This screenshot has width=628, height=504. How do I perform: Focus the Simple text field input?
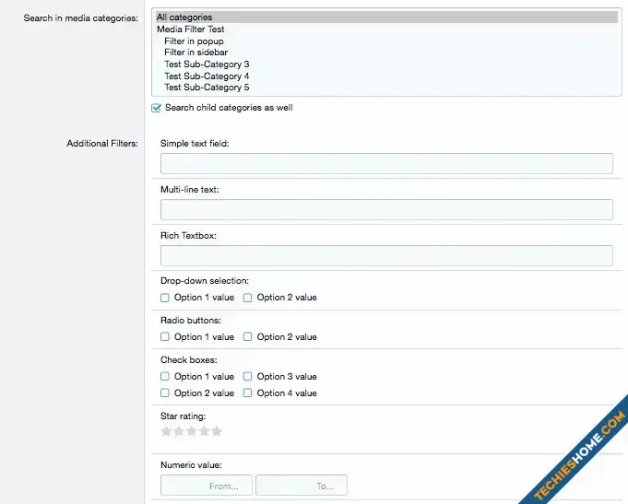386,163
